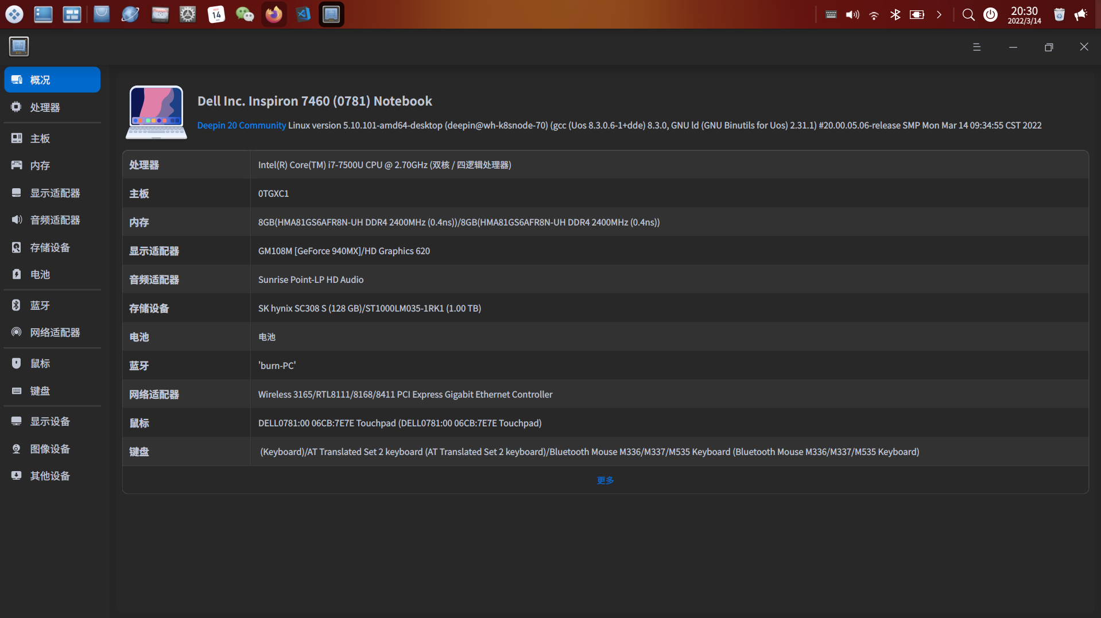Image resolution: width=1101 pixels, height=618 pixels.
Task: Select the sidebar 电池 battery entry
Action: [52, 274]
